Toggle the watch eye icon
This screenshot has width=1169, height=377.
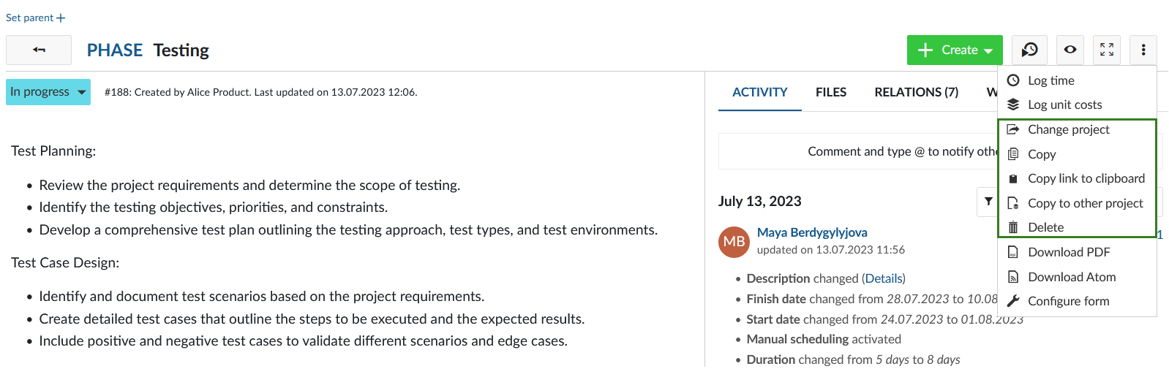[x=1070, y=50]
